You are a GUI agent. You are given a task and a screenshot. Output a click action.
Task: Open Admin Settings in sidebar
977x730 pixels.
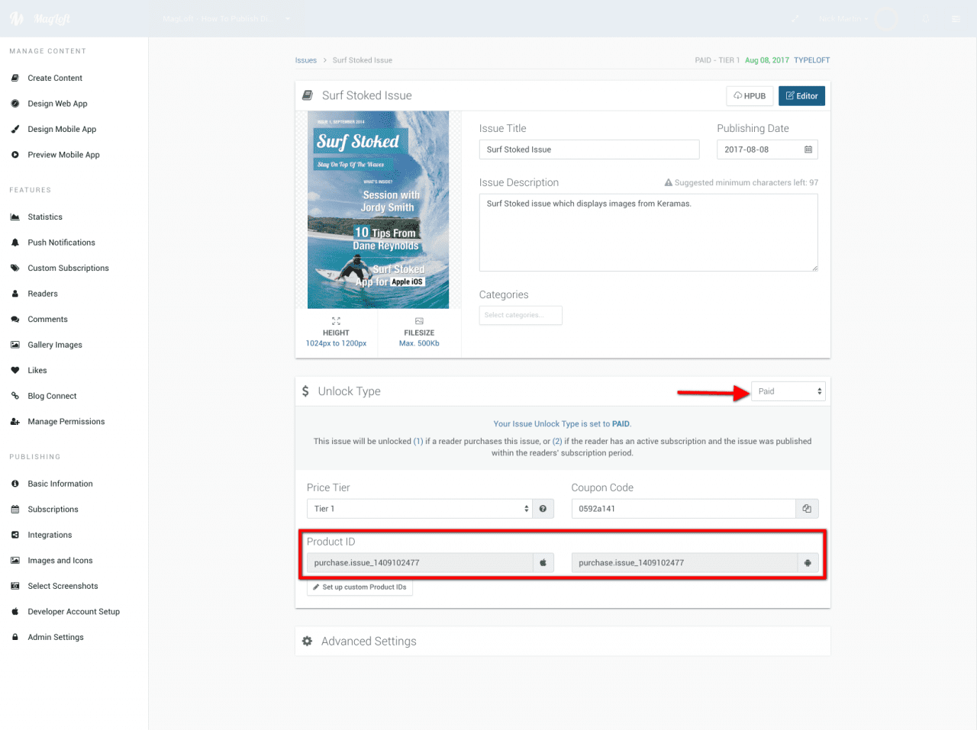pyautogui.click(x=56, y=638)
